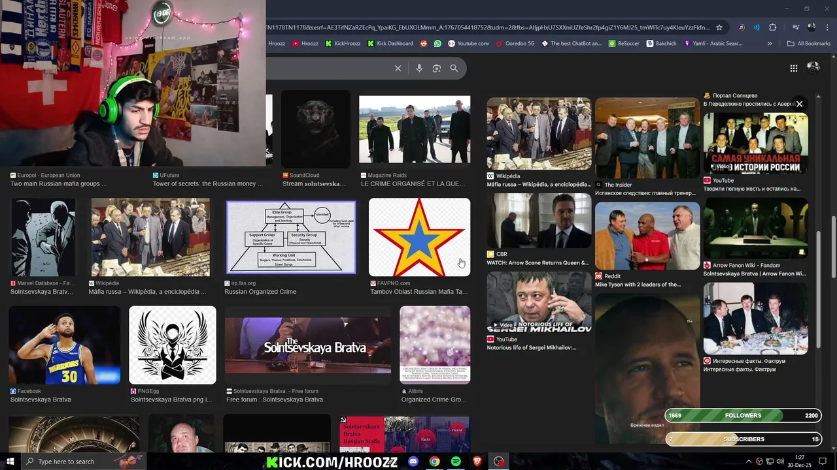Open the Chrome media control icon

(x=796, y=27)
